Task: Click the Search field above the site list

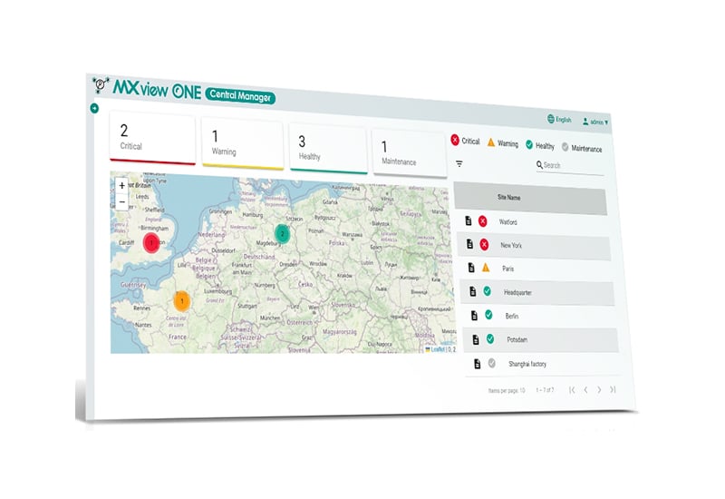Action: coord(571,166)
